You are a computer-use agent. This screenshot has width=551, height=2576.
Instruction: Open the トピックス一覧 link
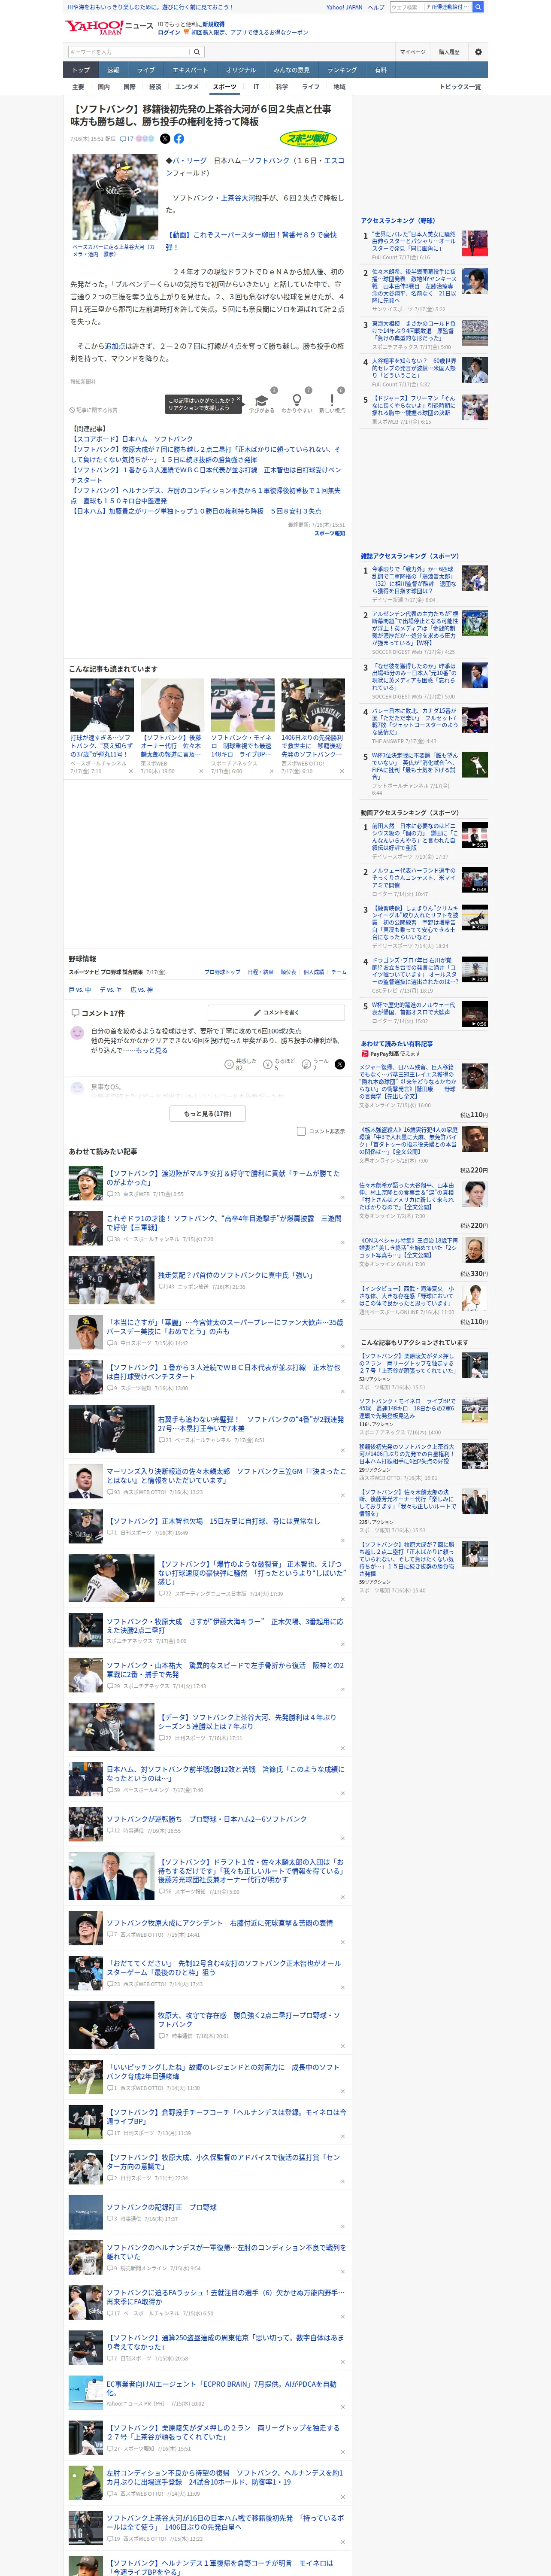click(460, 87)
